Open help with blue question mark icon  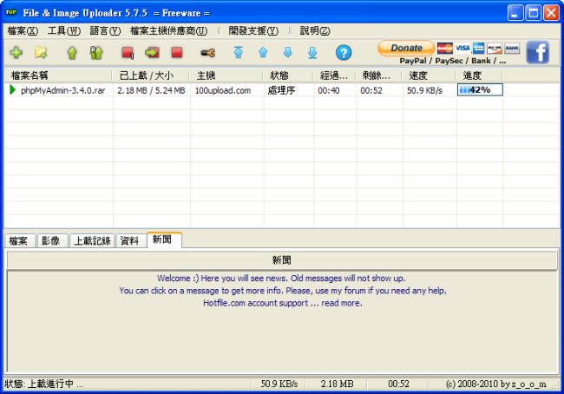coord(344,53)
